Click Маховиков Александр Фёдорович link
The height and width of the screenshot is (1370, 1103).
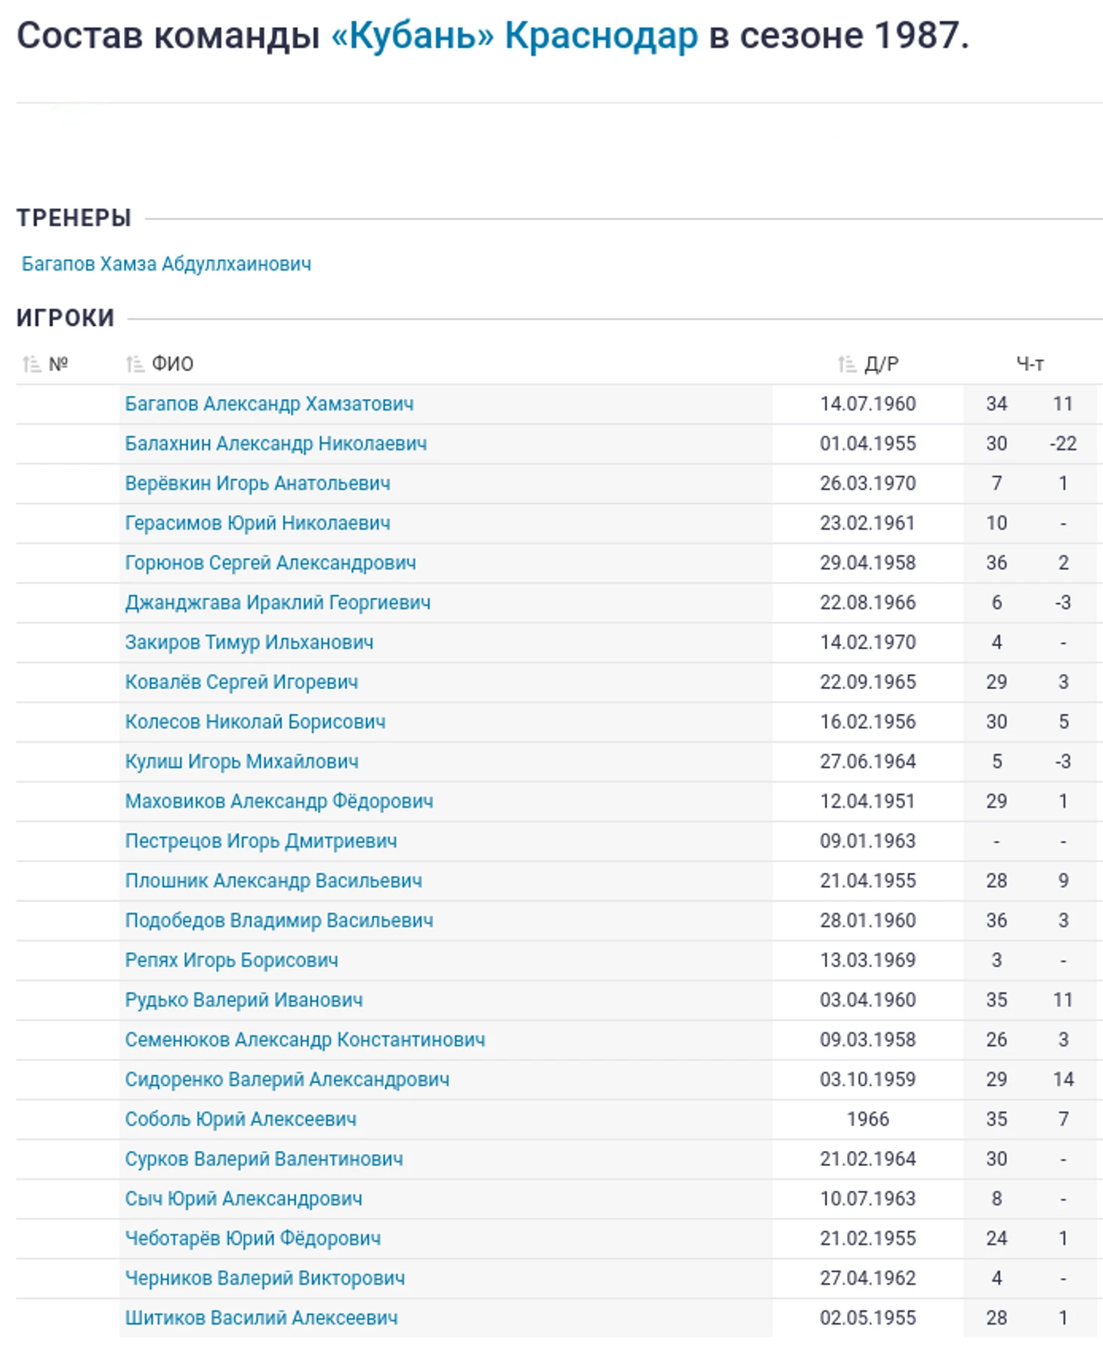point(279,801)
